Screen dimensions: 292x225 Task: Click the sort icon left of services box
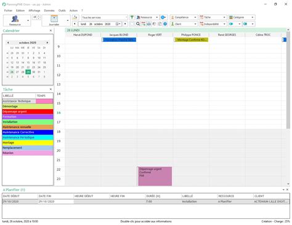point(75,17)
